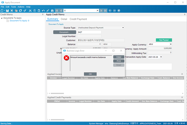Open the Edit menu
Screen dimensions: 187x125
pos(7,7)
